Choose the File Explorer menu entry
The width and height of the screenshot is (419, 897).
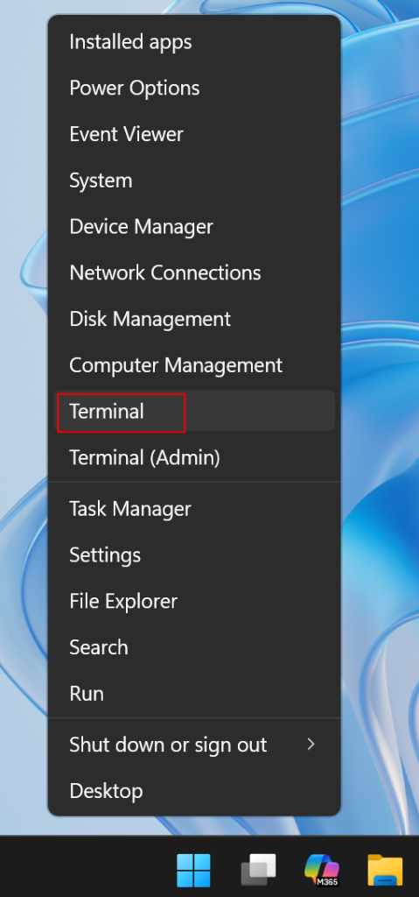coord(194,601)
